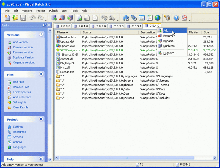The height and width of the screenshot is (168, 220).
Task: Close the Tasks pane with its X
Action: coord(49,25)
